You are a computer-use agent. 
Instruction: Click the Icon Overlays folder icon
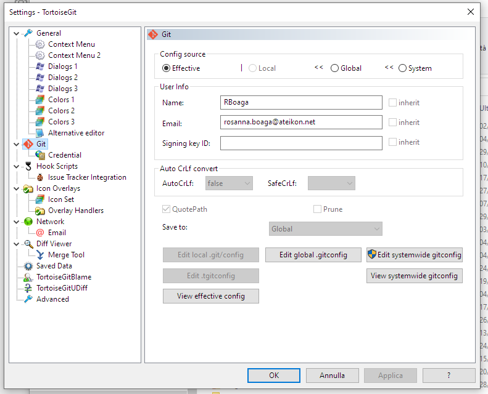click(x=28, y=188)
